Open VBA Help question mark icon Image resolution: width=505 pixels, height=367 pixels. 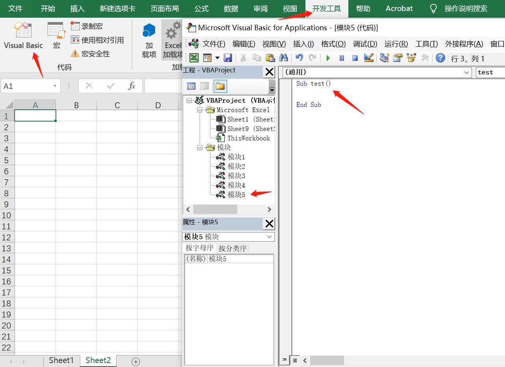[440, 58]
